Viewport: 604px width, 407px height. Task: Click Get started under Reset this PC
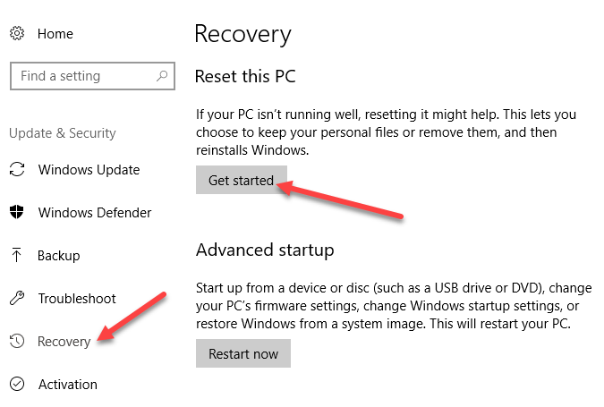click(242, 180)
